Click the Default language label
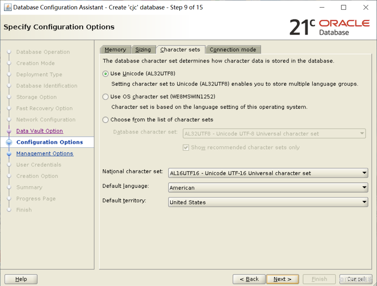Image resolution: width=377 pixels, height=286 pixels. (x=125, y=186)
